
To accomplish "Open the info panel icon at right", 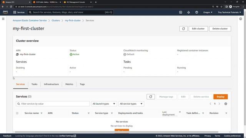I will [241, 19].
